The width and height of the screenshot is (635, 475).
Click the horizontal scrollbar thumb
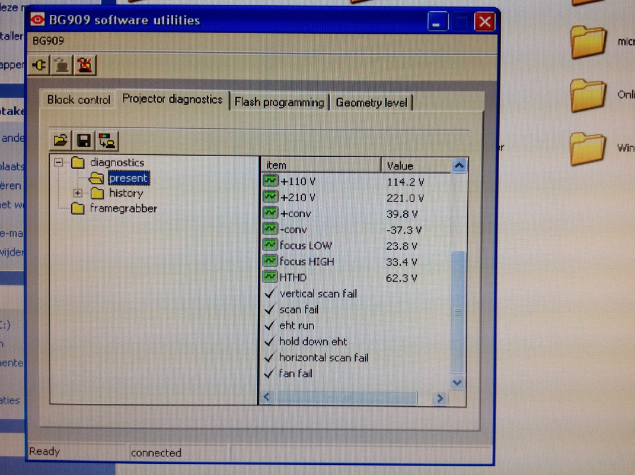pyautogui.click(x=346, y=398)
